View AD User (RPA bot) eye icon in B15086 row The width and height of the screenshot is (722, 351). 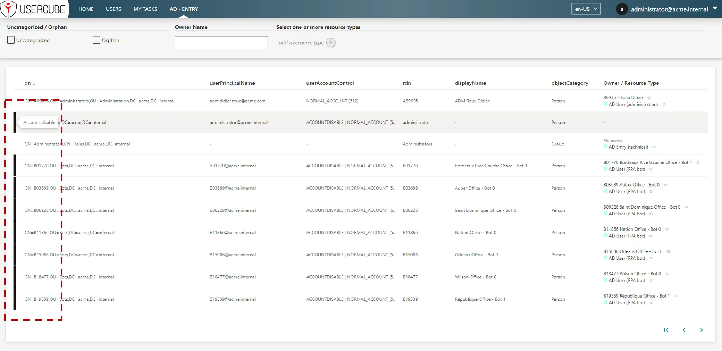(651, 258)
